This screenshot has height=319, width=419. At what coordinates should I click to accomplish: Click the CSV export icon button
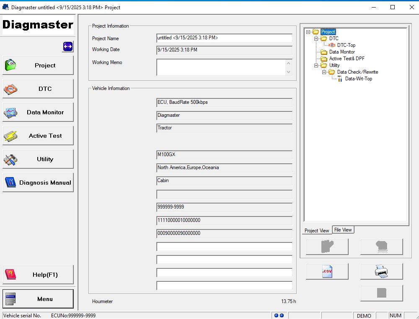[x=327, y=271]
